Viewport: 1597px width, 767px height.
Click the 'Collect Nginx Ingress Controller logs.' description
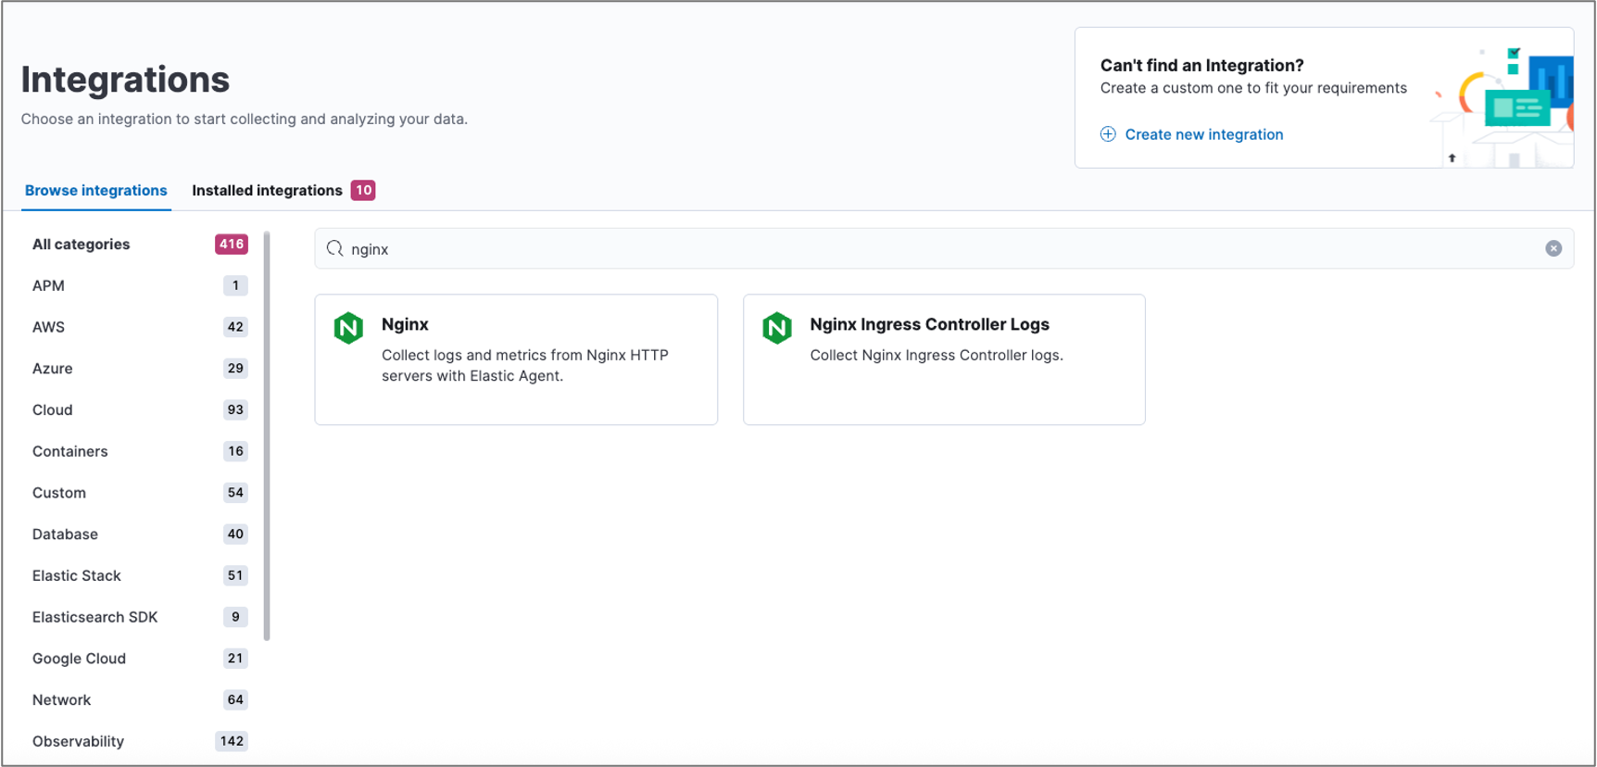(x=937, y=355)
